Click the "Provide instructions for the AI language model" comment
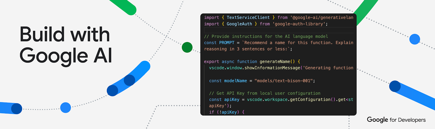 click(266, 36)
